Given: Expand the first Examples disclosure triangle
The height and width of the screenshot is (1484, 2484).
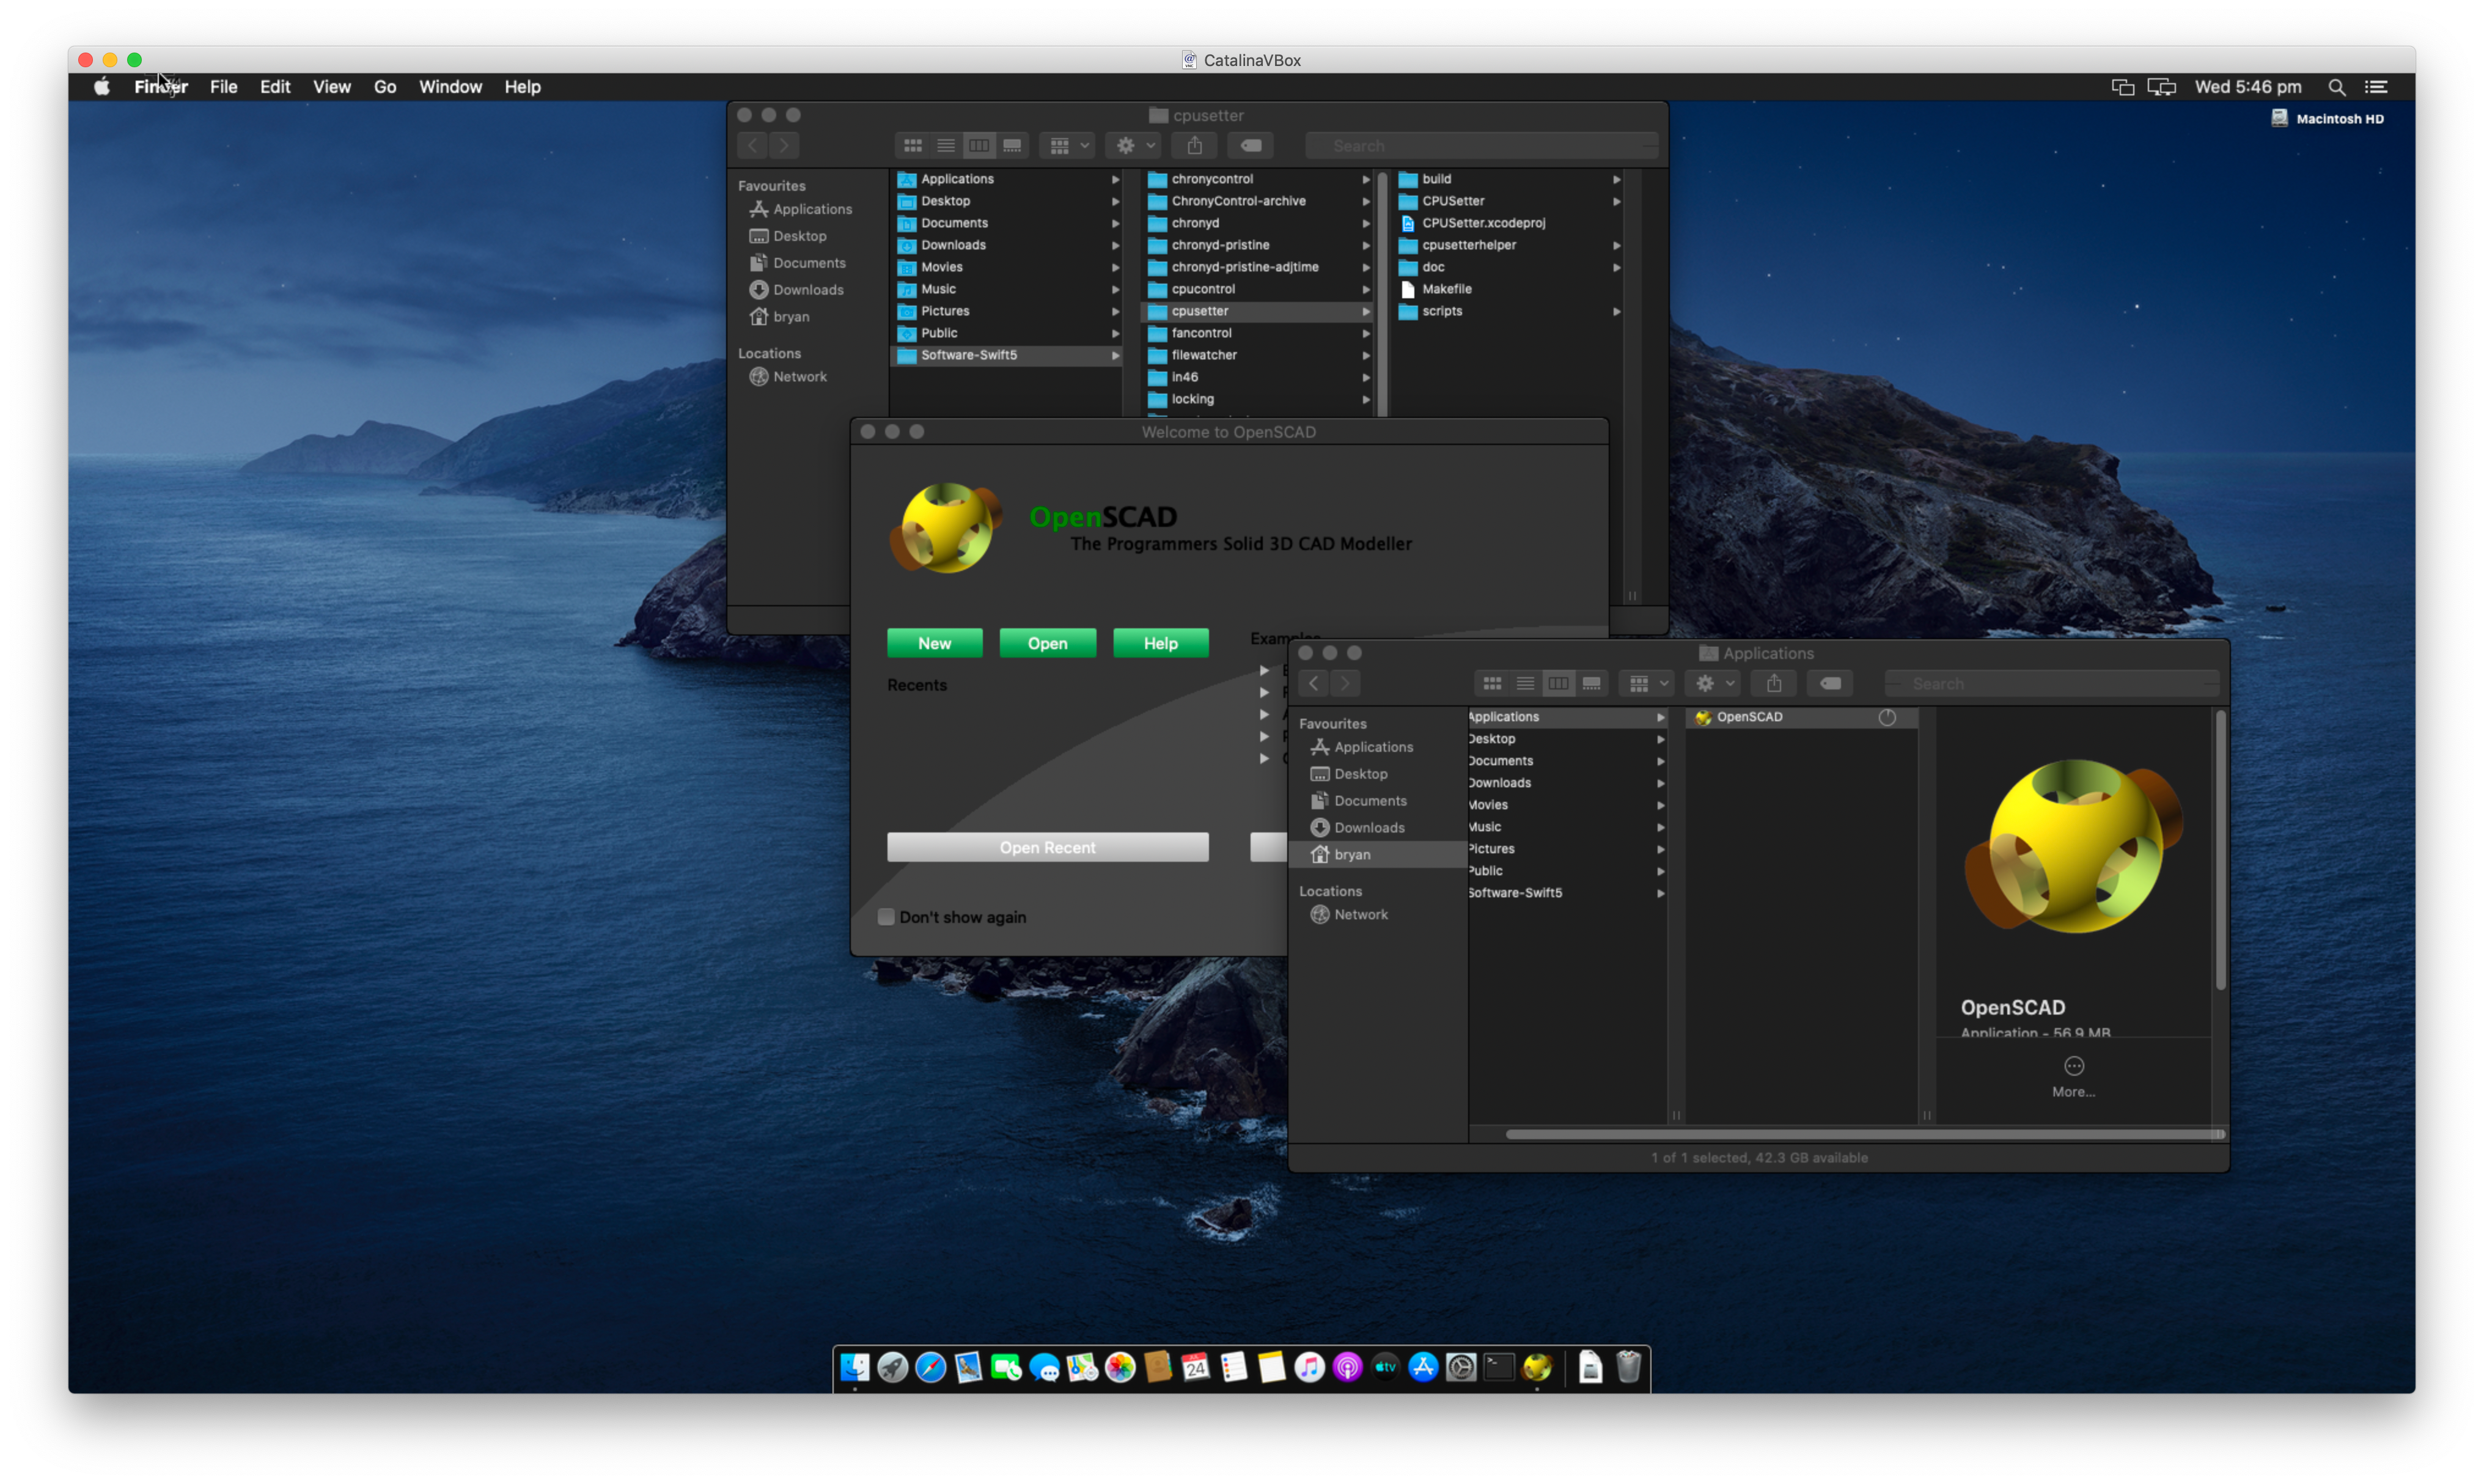Looking at the screenshot, I should click(1264, 670).
